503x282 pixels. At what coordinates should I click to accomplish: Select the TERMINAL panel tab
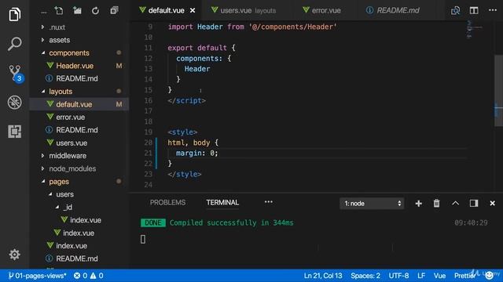[x=222, y=202]
